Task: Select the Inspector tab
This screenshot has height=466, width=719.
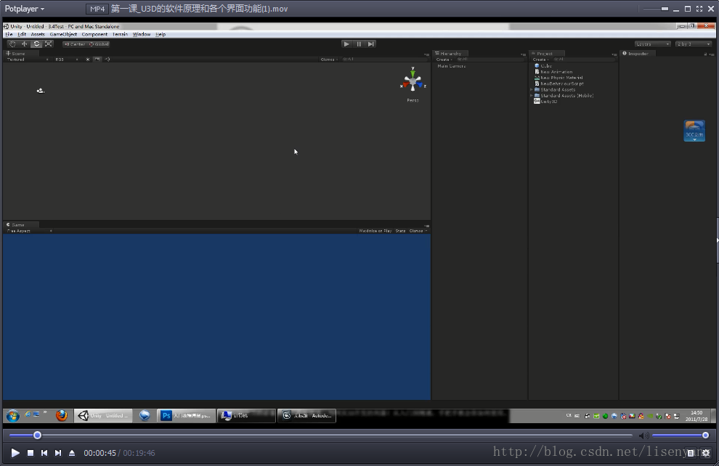Action: click(636, 53)
